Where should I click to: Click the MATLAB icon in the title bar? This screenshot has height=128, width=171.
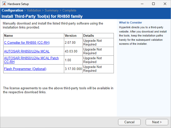(x=4, y=4)
